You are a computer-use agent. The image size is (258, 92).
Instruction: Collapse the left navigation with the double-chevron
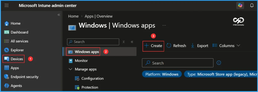point(59,15)
